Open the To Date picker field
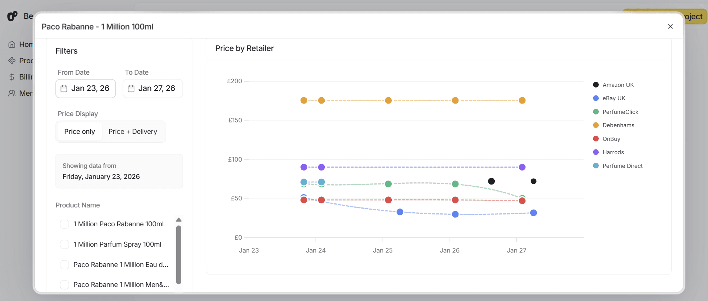This screenshot has height=301, width=708. pyautogui.click(x=153, y=88)
